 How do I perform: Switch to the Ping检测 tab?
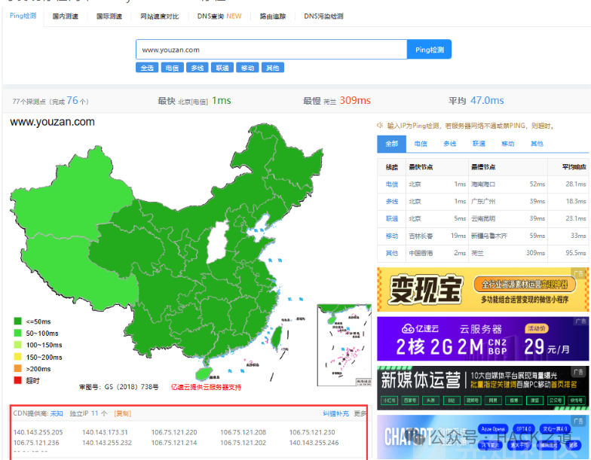(x=23, y=16)
